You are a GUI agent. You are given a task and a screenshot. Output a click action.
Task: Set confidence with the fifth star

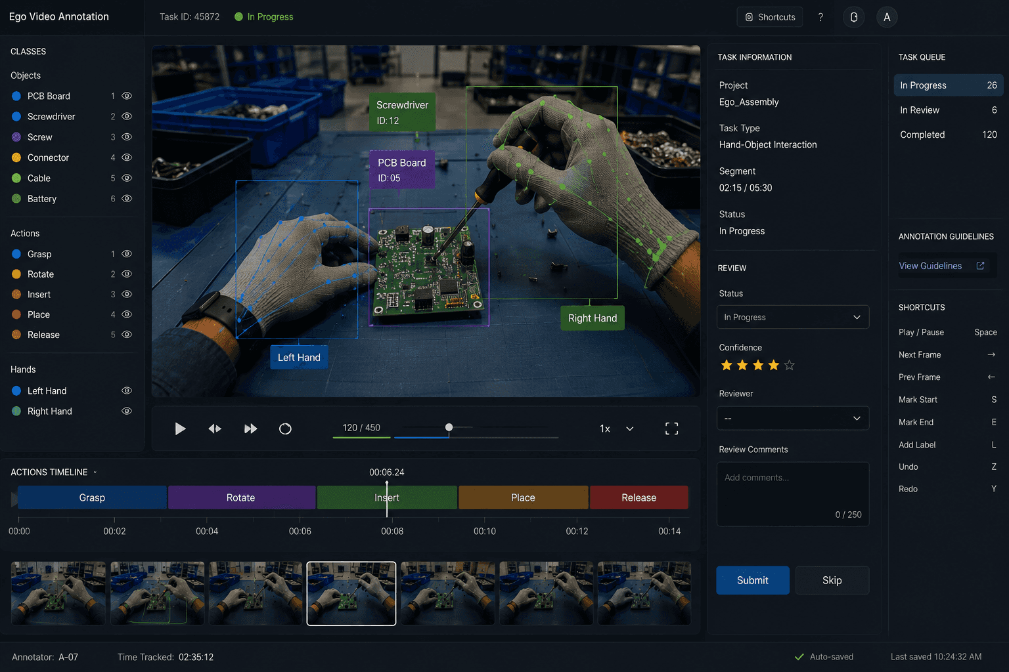coord(790,365)
